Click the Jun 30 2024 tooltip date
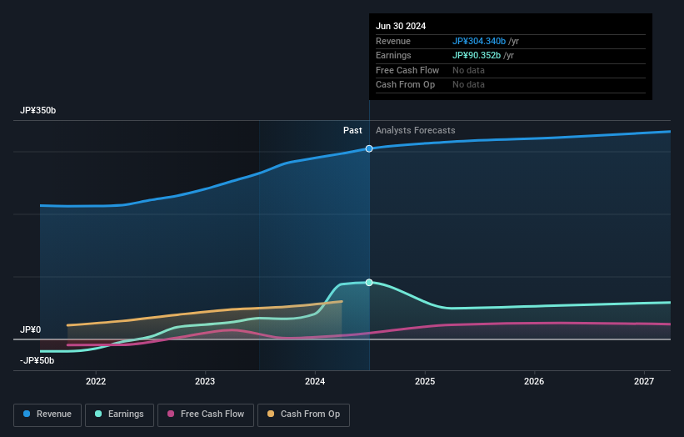 tap(401, 26)
